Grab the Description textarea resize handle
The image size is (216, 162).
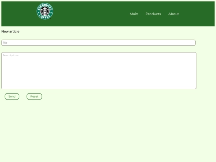195,88
